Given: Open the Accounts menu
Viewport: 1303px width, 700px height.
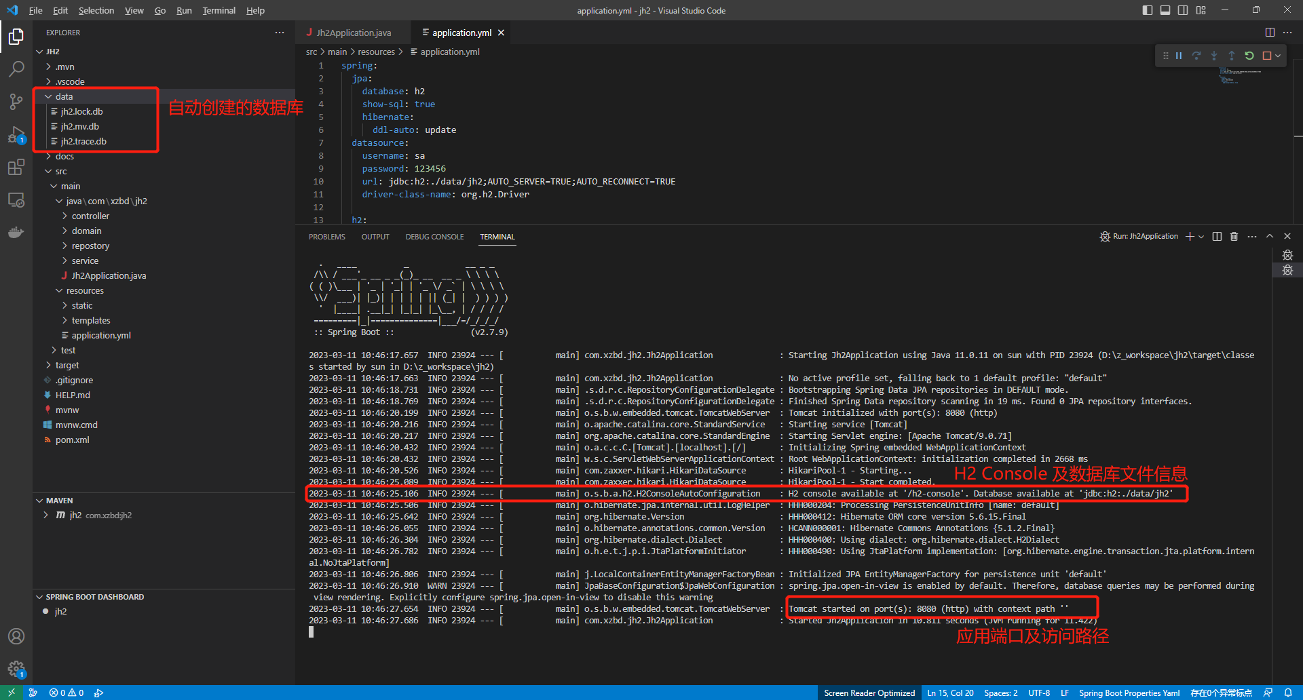Looking at the screenshot, I should tap(16, 636).
